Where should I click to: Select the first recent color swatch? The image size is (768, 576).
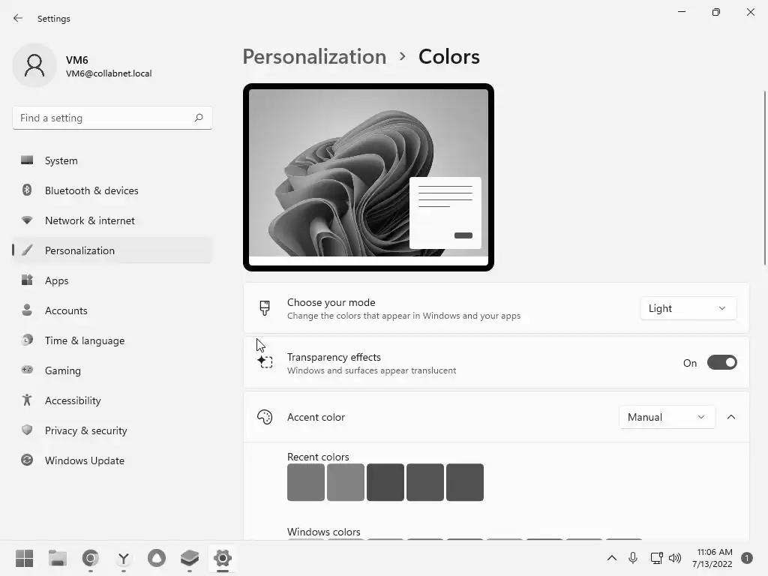coord(306,482)
